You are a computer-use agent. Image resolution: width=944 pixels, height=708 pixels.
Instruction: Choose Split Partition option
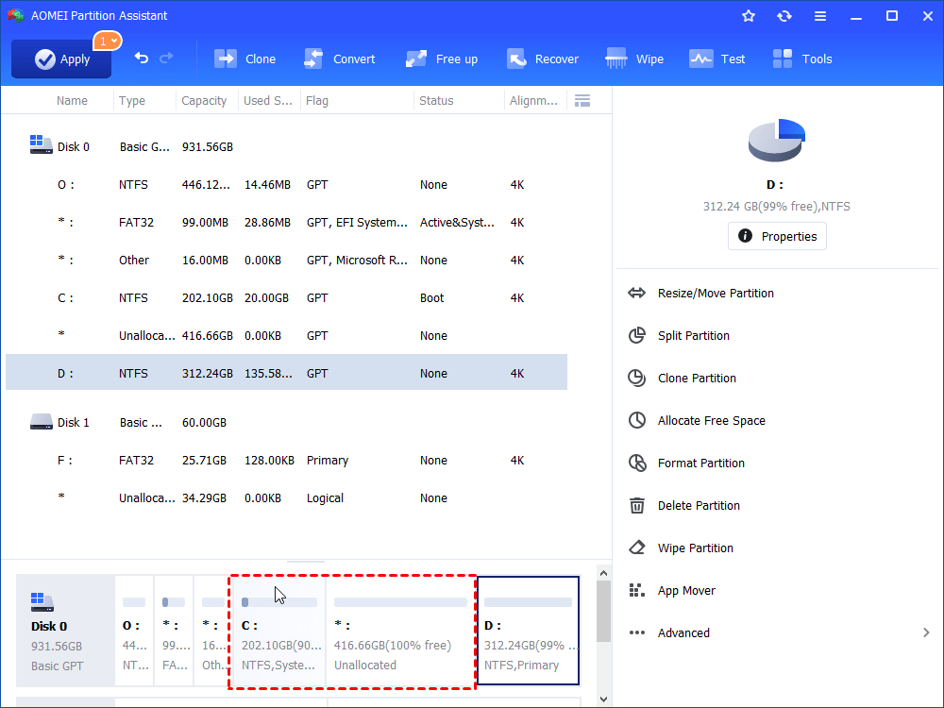[693, 335]
